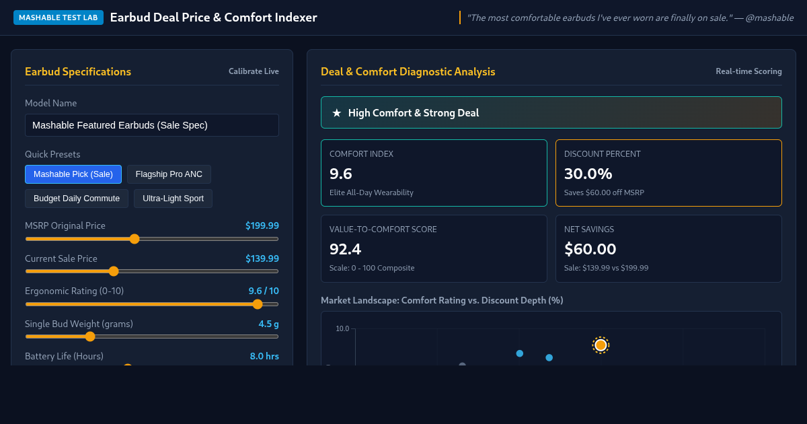Click the 9.6 / 10 ergonomic rating value
Viewport: 807px width, 424px height.
pyautogui.click(x=264, y=291)
